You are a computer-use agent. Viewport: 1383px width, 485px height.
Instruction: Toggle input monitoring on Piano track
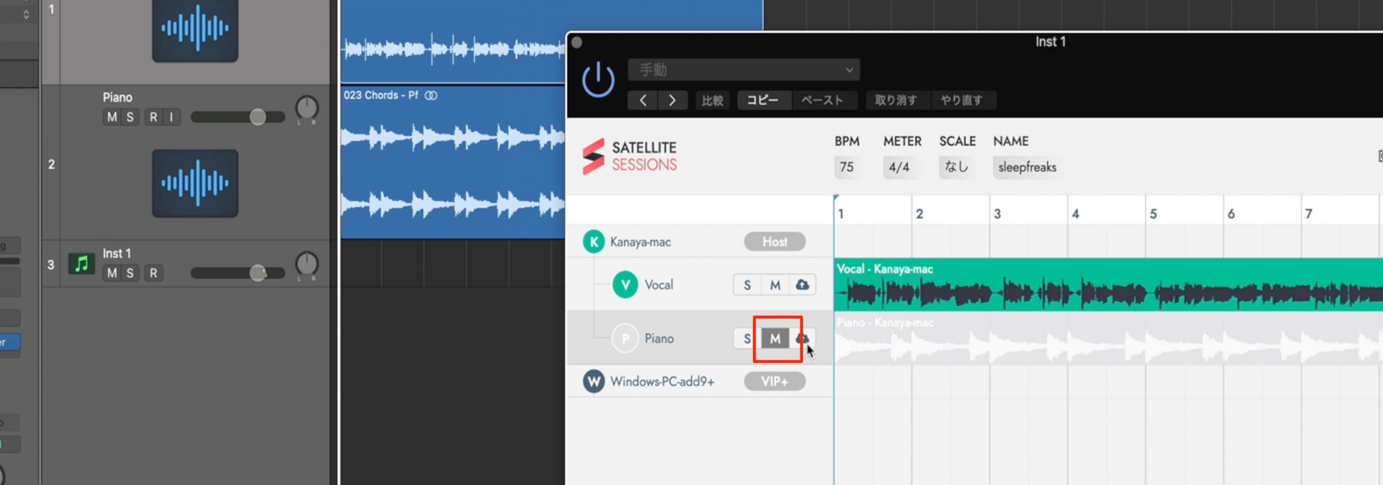171,117
